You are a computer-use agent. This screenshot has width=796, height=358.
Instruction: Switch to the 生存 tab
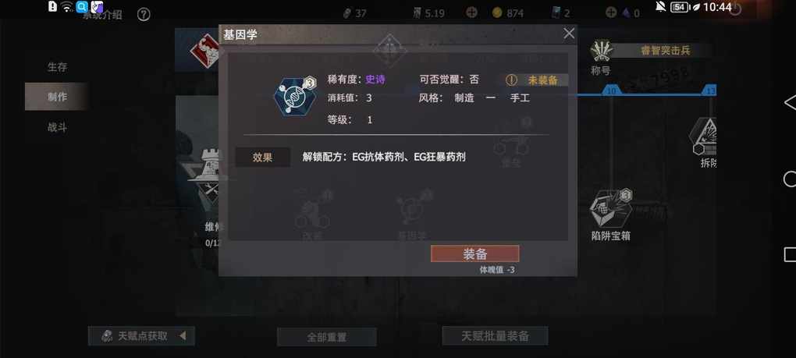(x=58, y=67)
